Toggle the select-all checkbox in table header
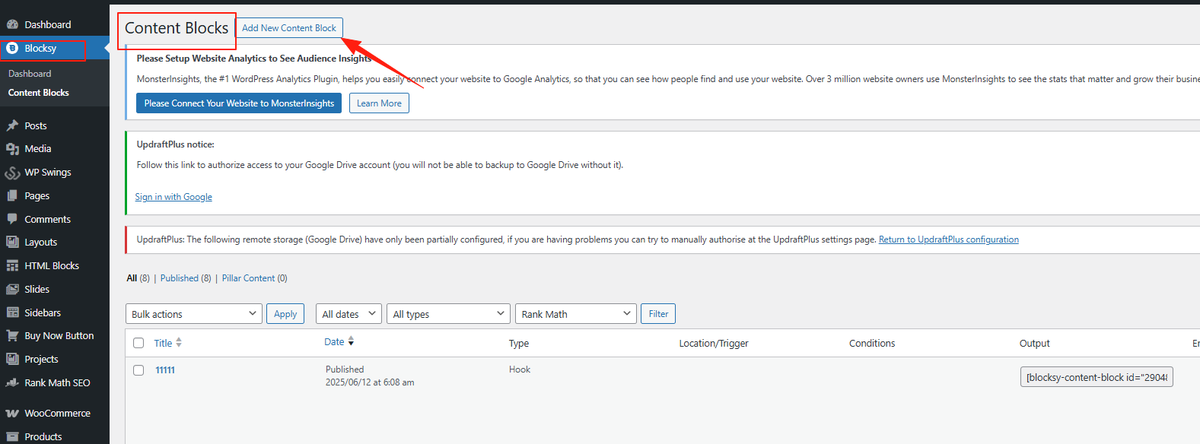 pyautogui.click(x=138, y=343)
